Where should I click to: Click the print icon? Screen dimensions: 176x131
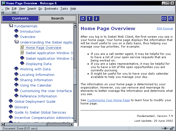pos(171,18)
